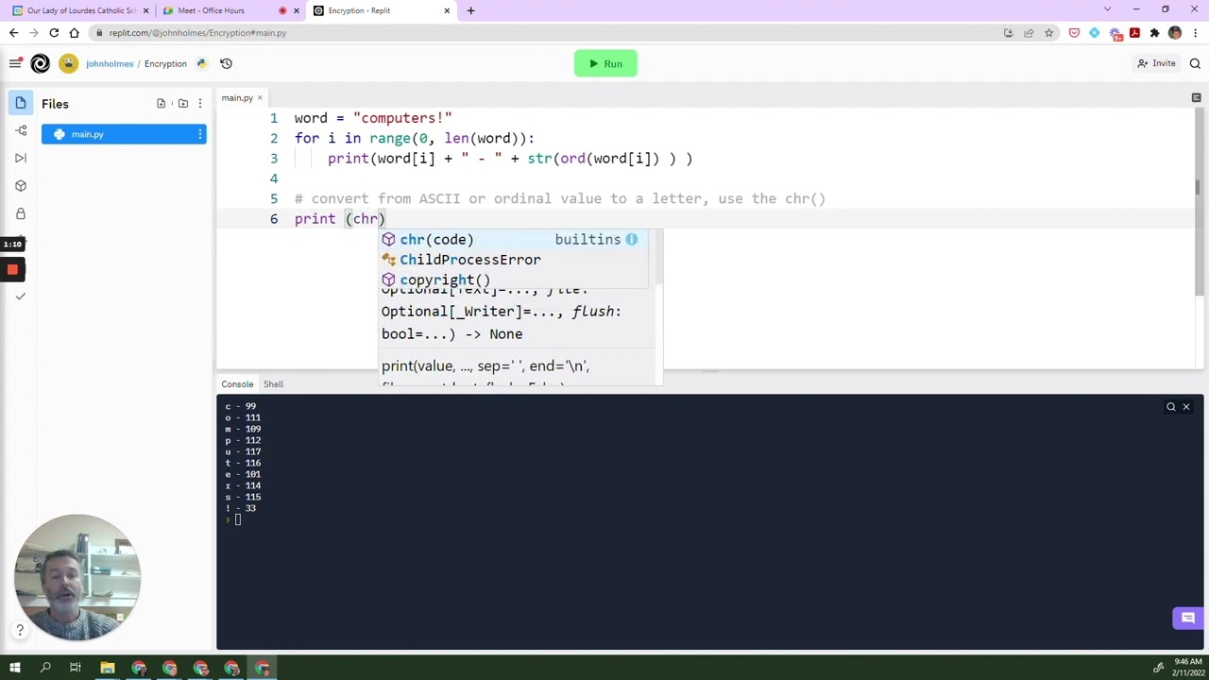Add a new file
1209x680 pixels.
pos(162,103)
